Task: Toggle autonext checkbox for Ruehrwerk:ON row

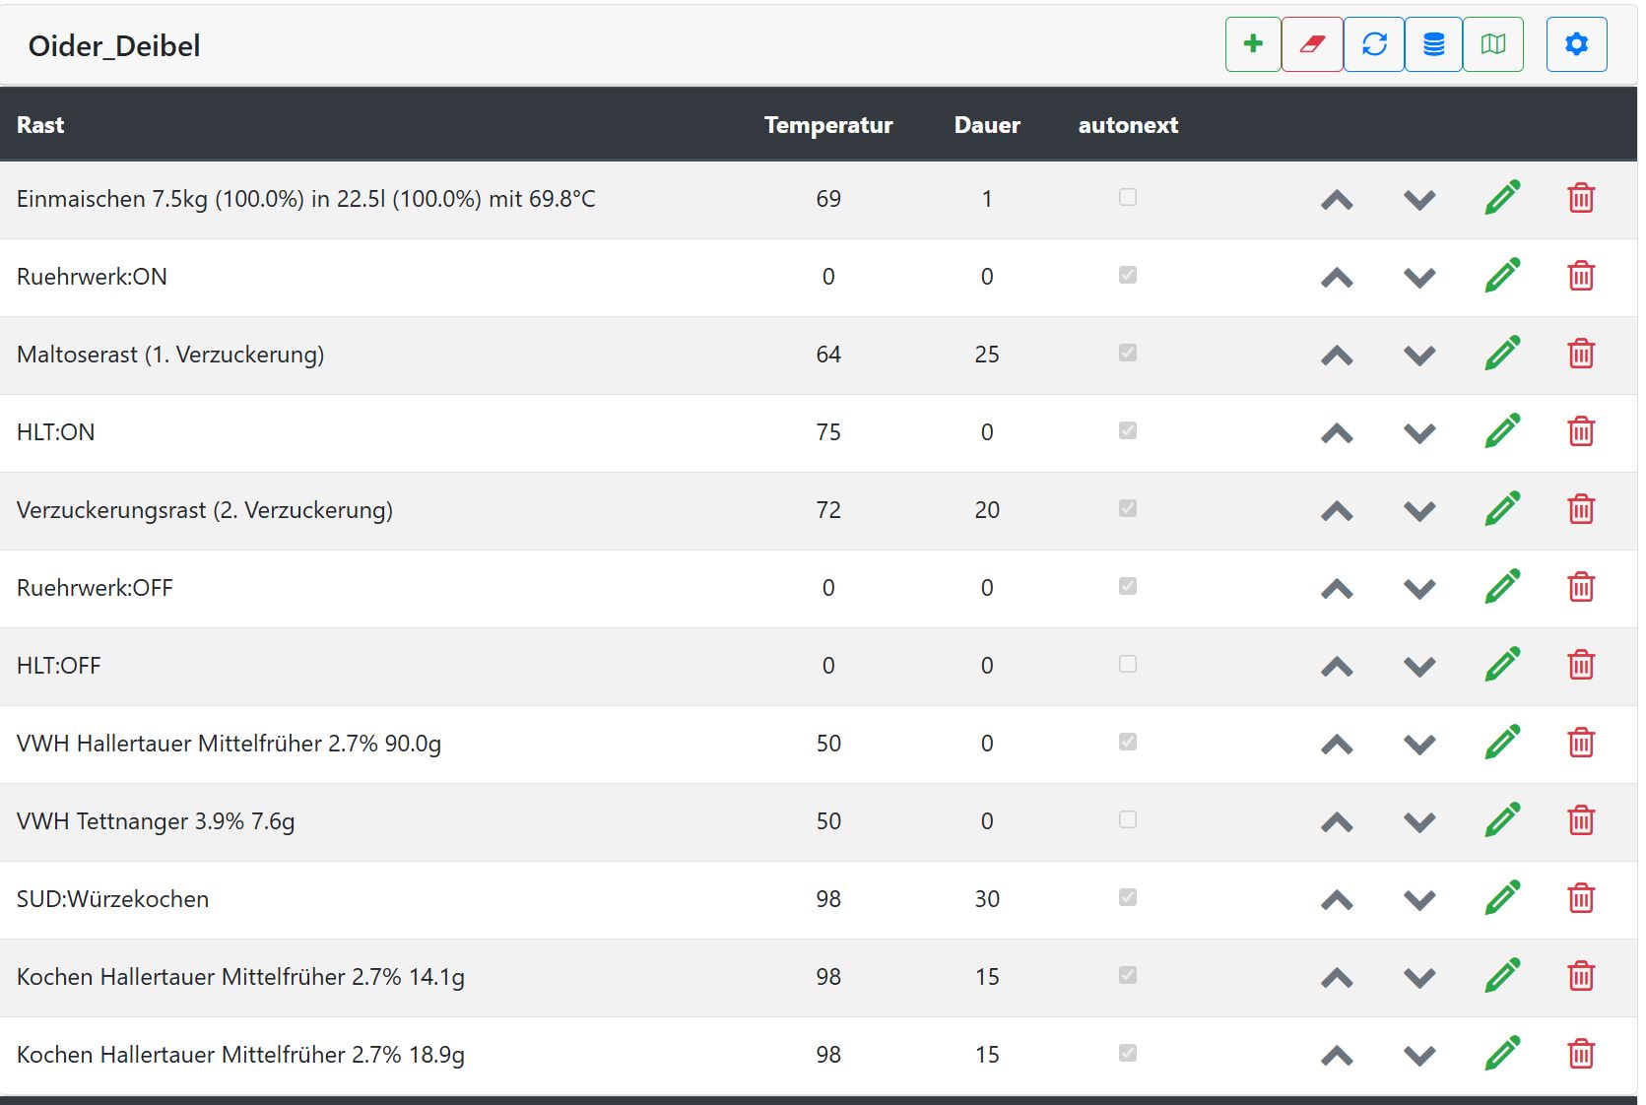Action: [x=1128, y=276]
